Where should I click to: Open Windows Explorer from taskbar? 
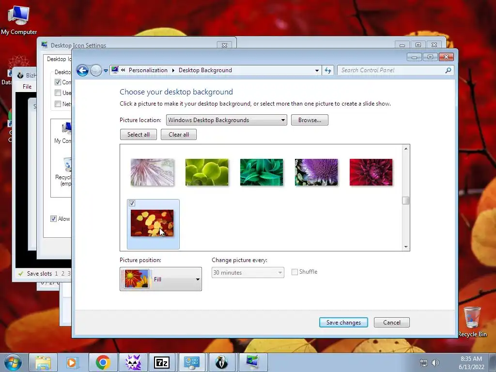43,362
